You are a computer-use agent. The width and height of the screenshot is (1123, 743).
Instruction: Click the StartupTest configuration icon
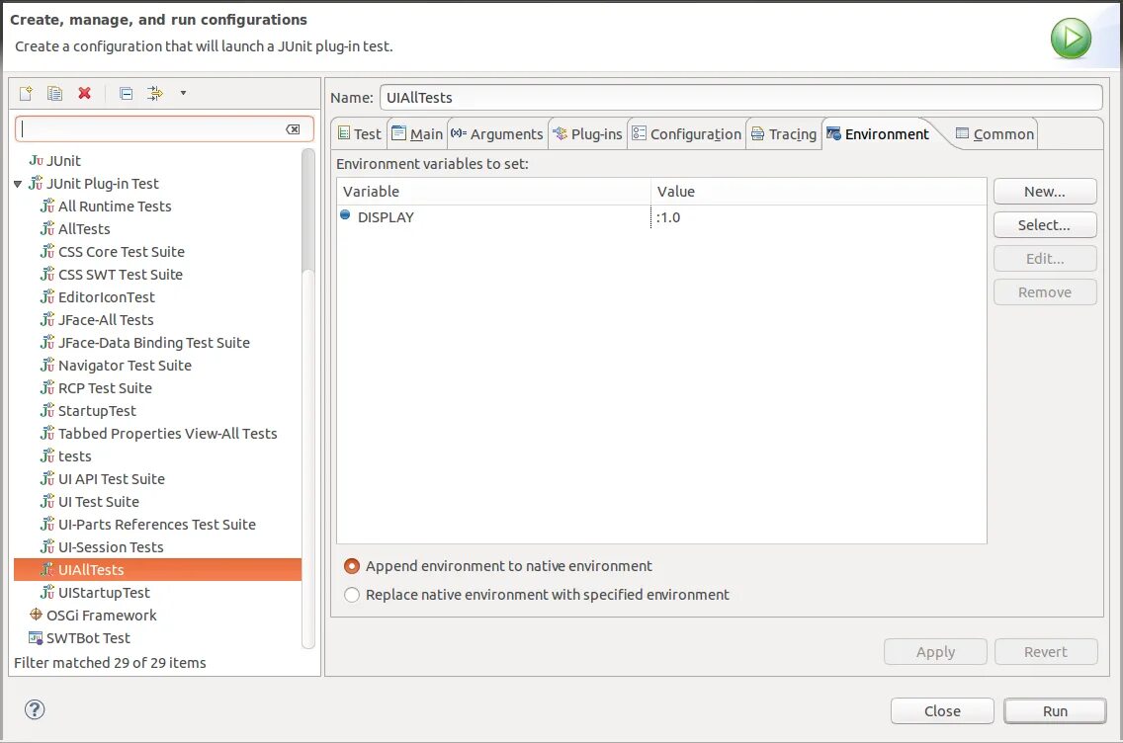point(47,411)
